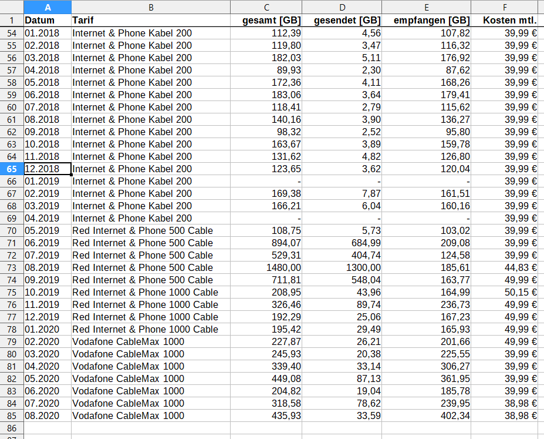Select sent value 684,99
544x439 pixels.
(x=342, y=243)
